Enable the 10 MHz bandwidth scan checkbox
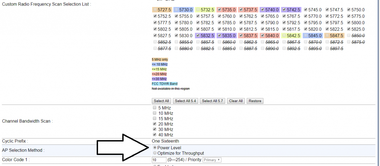Viewport: 380px width, 166px height. pos(155,113)
